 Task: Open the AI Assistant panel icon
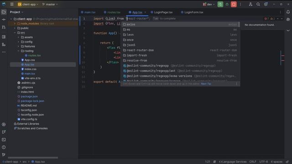tap(288, 20)
